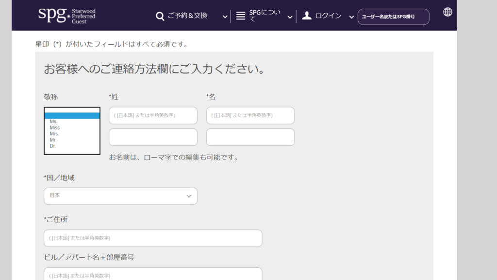Click the SPG Starwood Preferred Guest logo
Image resolution: width=497 pixels, height=280 pixels.
(67, 16)
